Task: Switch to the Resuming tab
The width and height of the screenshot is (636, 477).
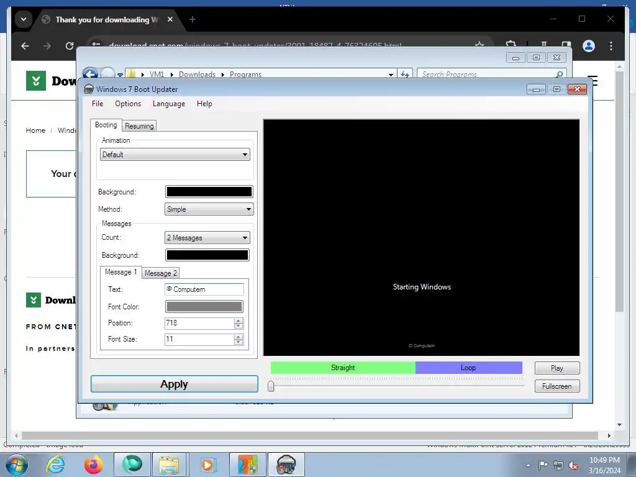Action: pyautogui.click(x=139, y=126)
